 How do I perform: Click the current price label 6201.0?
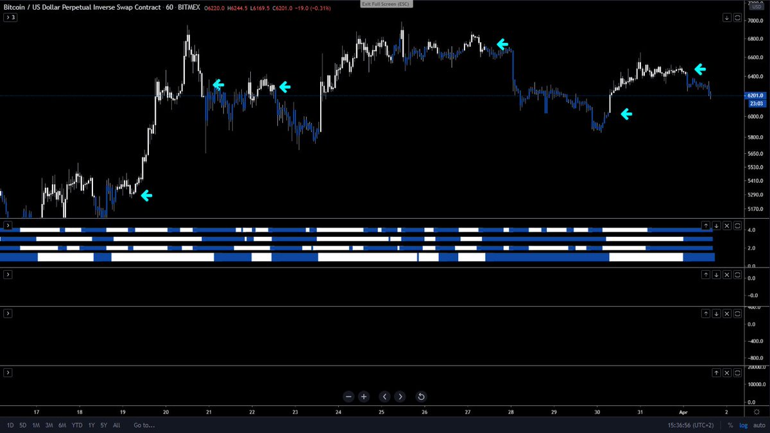point(754,95)
